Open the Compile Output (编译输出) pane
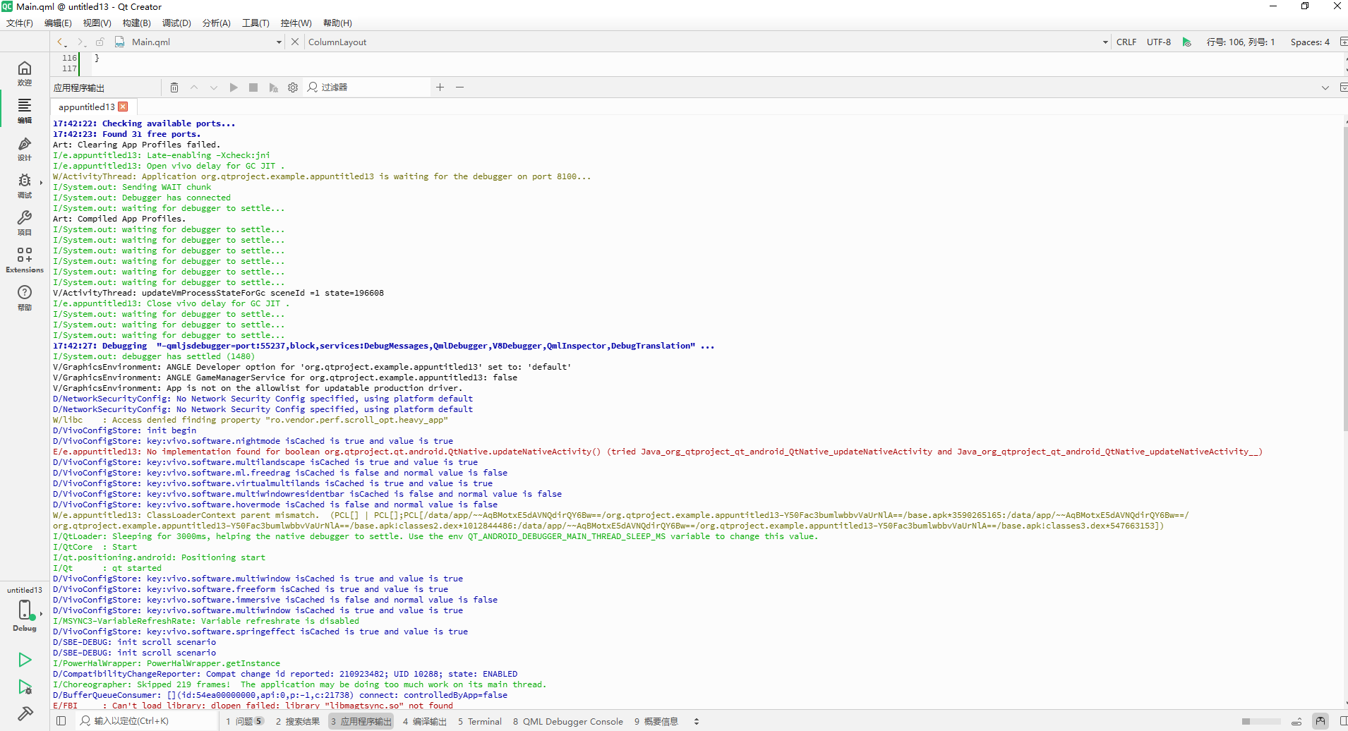The width and height of the screenshot is (1348, 731). point(424,721)
